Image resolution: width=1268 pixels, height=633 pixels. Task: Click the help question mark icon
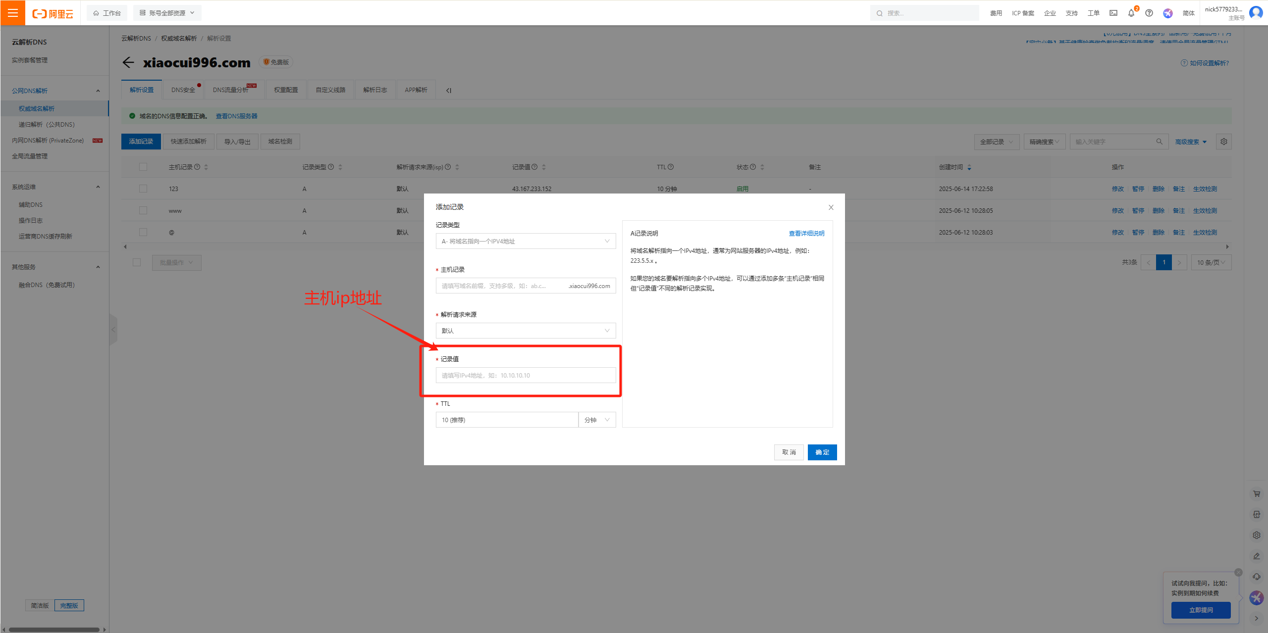click(x=1149, y=13)
